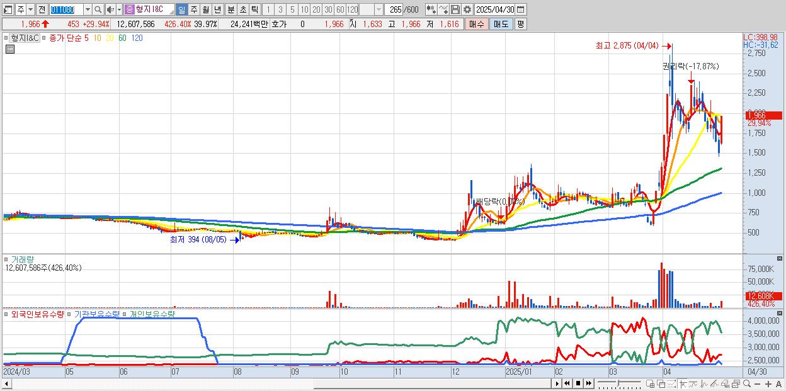
Task: Switch to the 분 minute chart tab
Action: click(x=231, y=9)
